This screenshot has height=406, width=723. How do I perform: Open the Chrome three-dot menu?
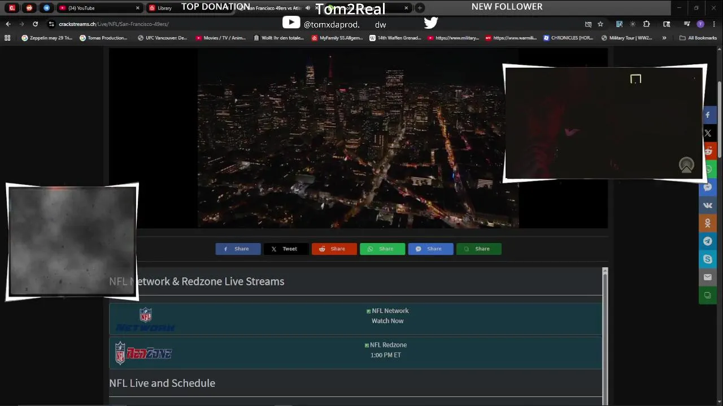point(714,24)
